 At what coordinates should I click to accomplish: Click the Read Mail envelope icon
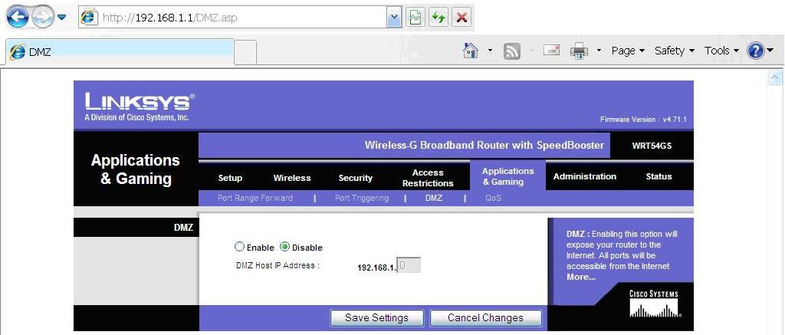click(x=551, y=50)
